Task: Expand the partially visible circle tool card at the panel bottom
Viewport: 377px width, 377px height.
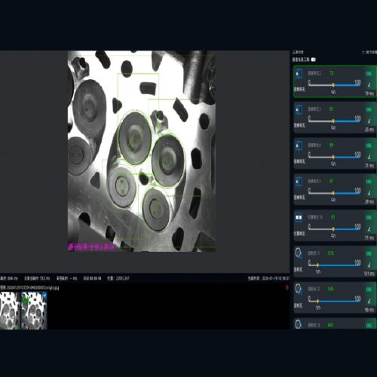Action: 335,323
